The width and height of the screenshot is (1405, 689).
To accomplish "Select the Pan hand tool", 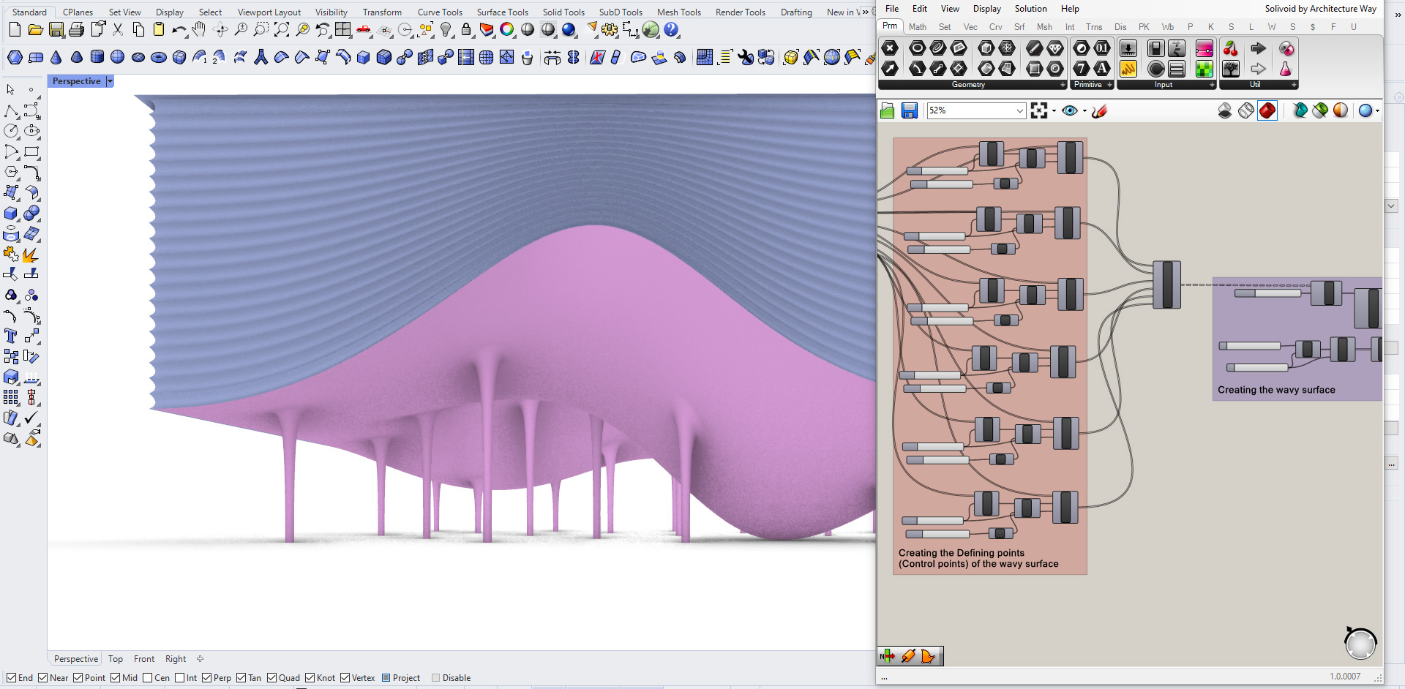I will 199,30.
